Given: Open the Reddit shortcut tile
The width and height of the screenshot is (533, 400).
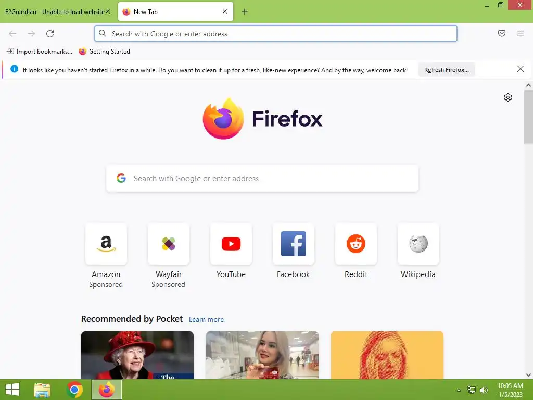Looking at the screenshot, I should 356,244.
